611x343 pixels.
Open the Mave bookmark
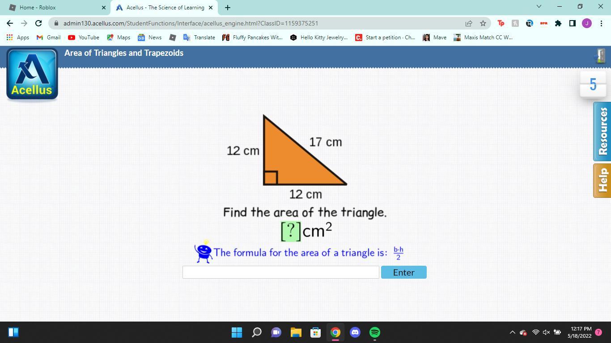pos(435,38)
